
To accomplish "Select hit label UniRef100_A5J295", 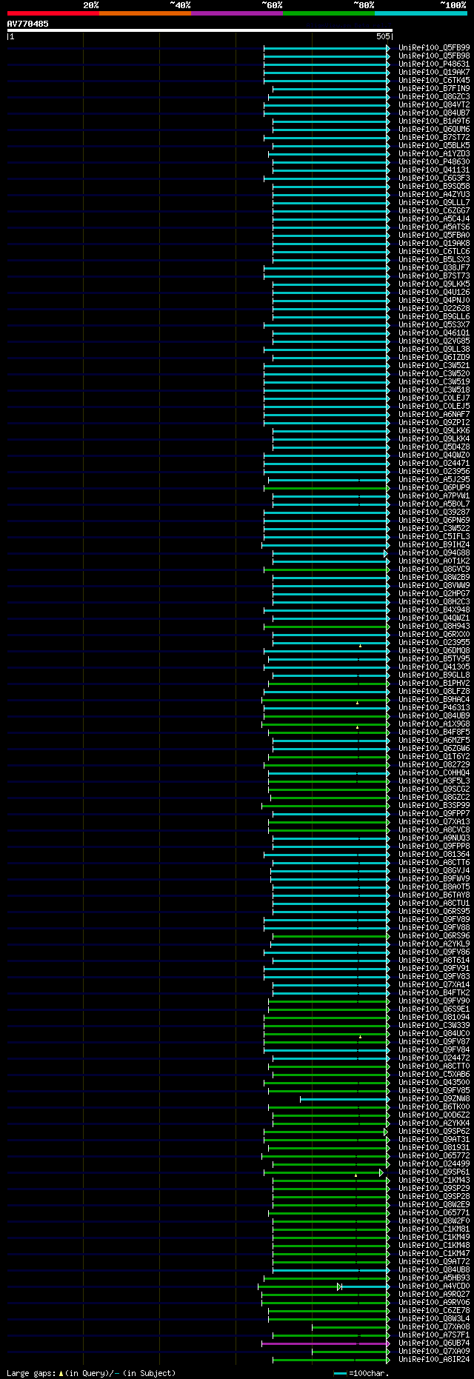I will click(434, 479).
